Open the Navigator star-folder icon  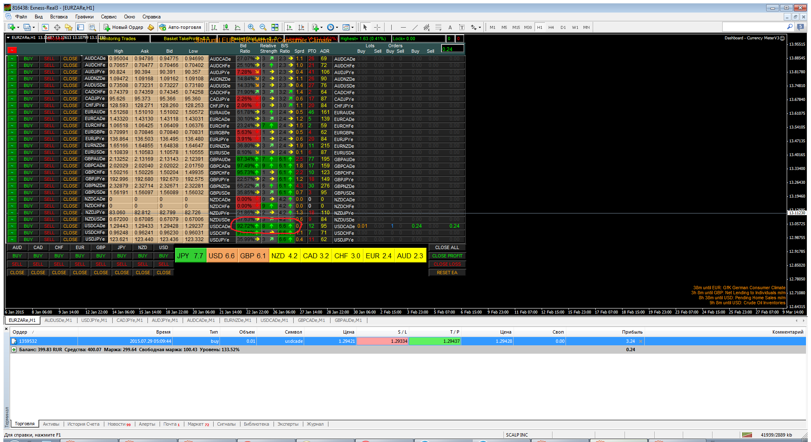click(69, 27)
